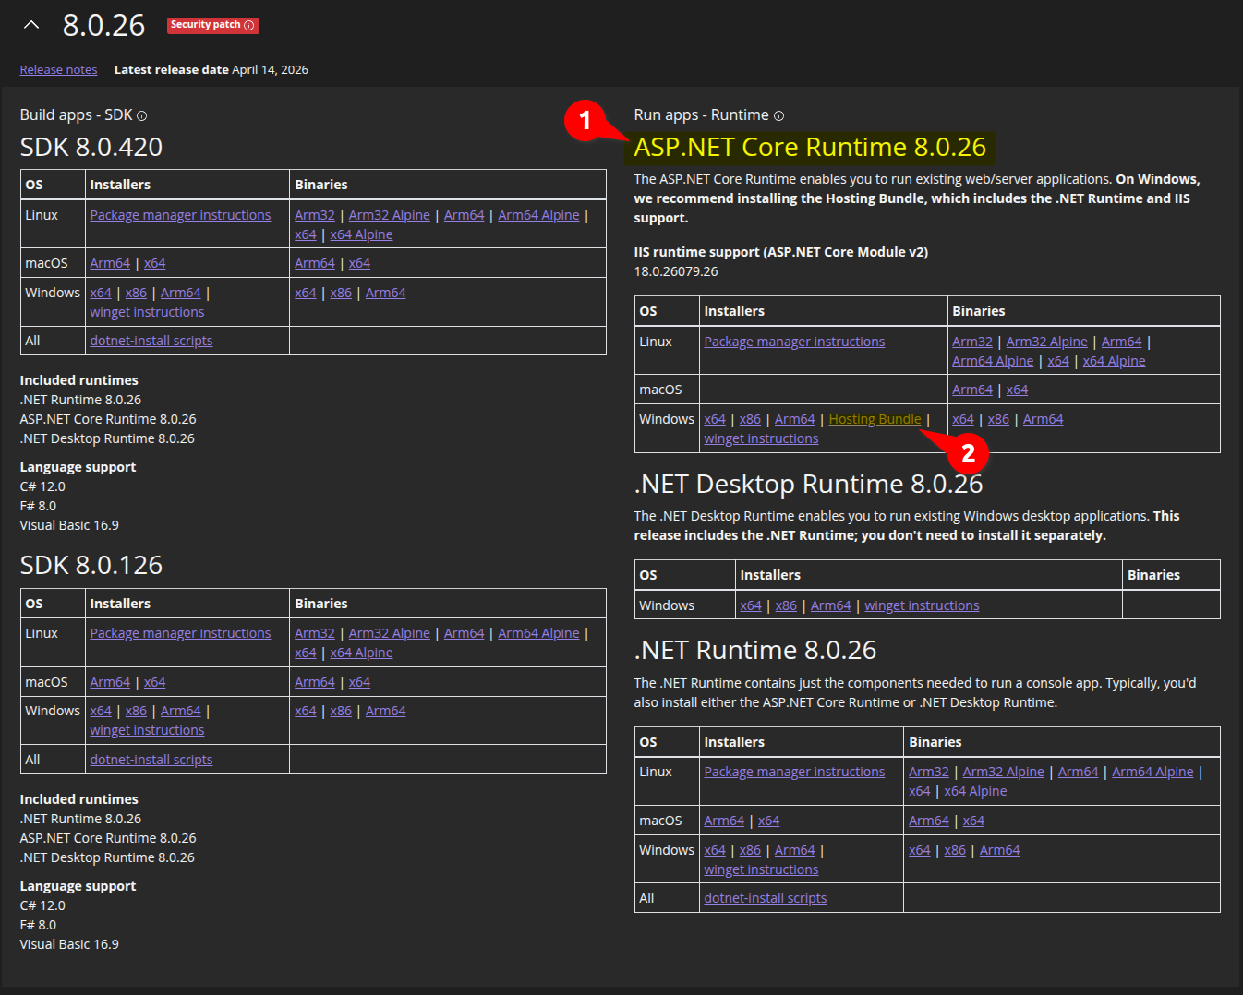Download ASP.NET Core Runtime macOS Arm64 binary
The height and width of the screenshot is (995, 1243).
pyautogui.click(x=972, y=390)
